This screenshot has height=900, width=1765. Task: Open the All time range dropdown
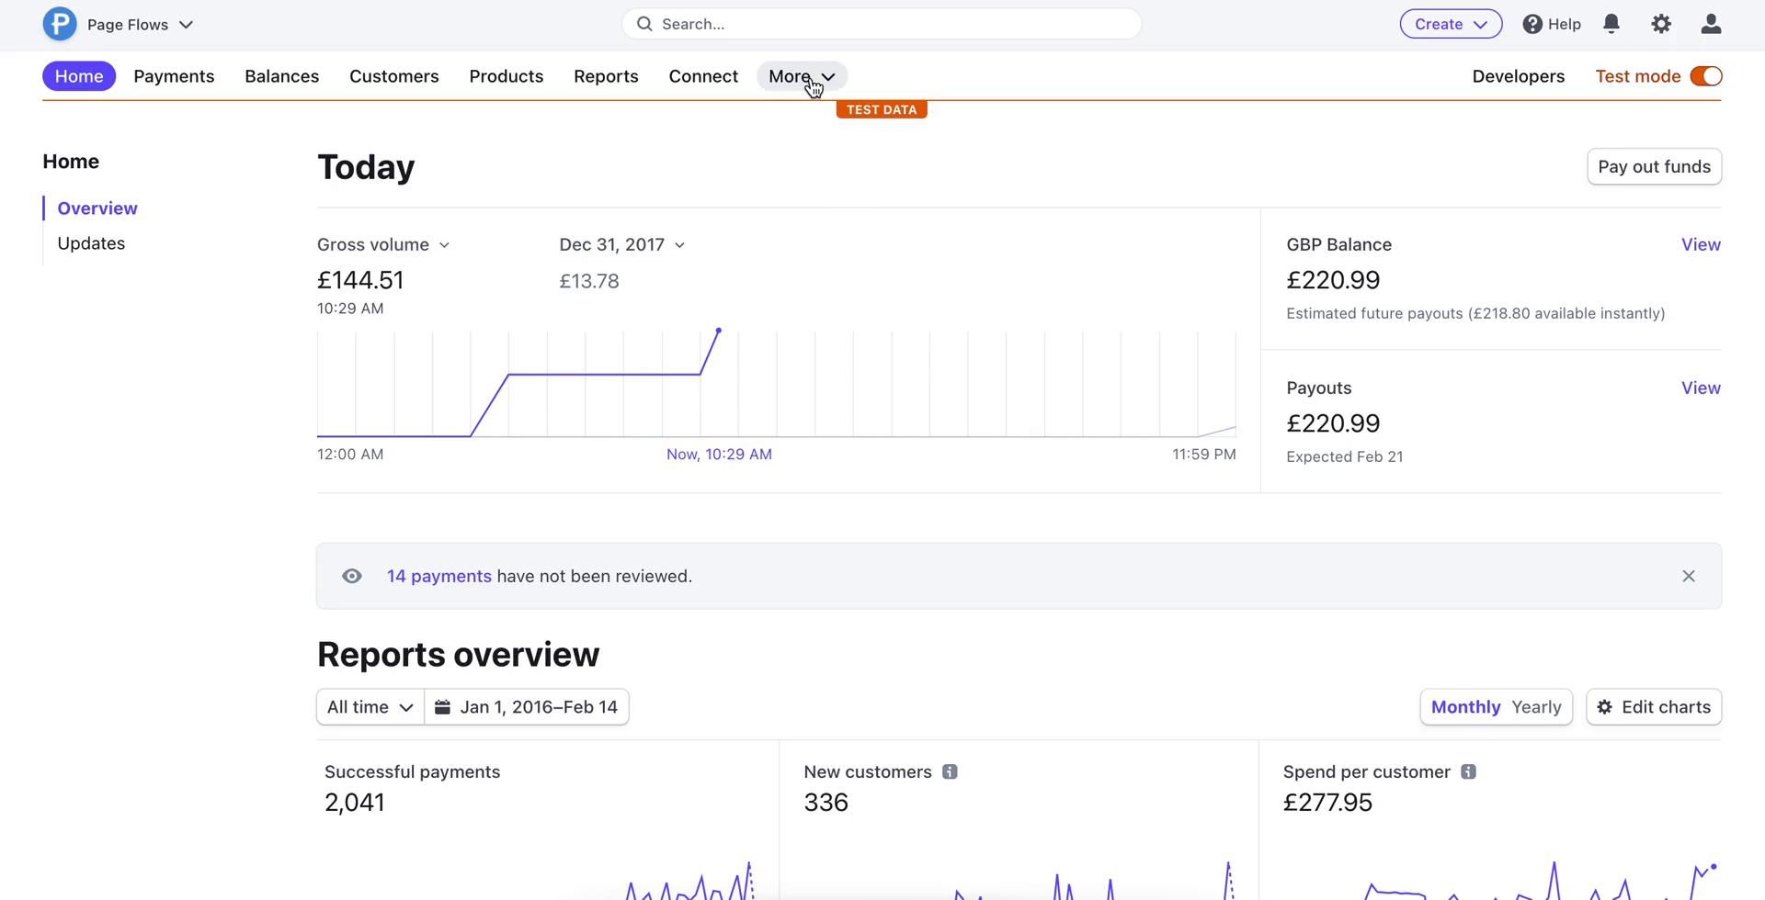(370, 707)
